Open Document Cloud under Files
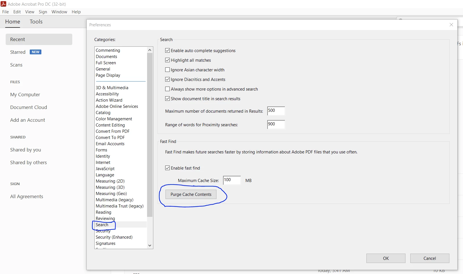The width and height of the screenshot is (463, 274). (x=29, y=107)
